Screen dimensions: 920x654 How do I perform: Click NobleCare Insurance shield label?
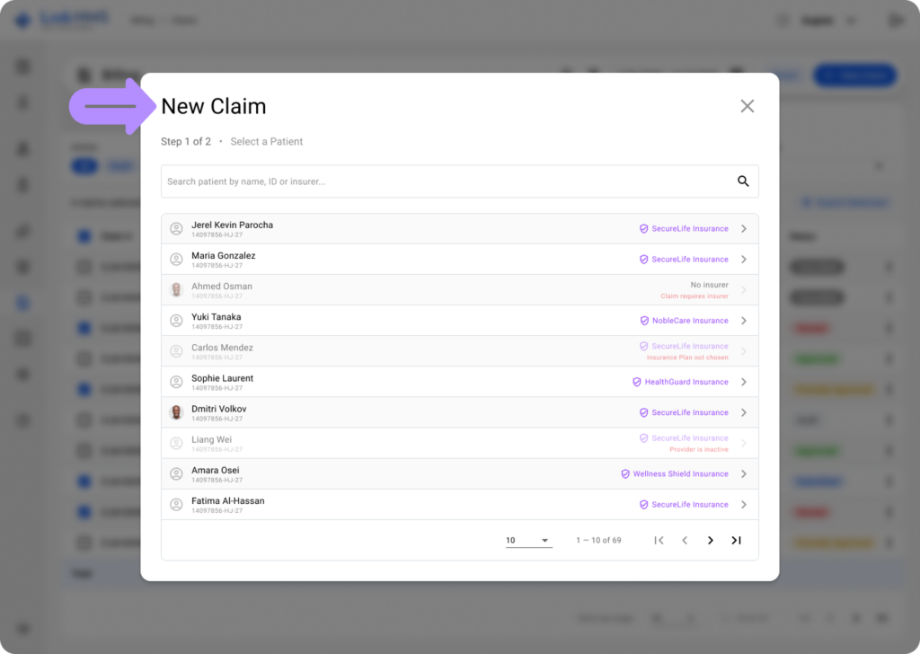click(x=684, y=321)
